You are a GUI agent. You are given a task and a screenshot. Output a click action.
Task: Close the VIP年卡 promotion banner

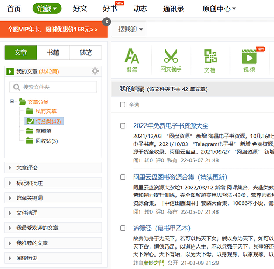coord(107,22)
